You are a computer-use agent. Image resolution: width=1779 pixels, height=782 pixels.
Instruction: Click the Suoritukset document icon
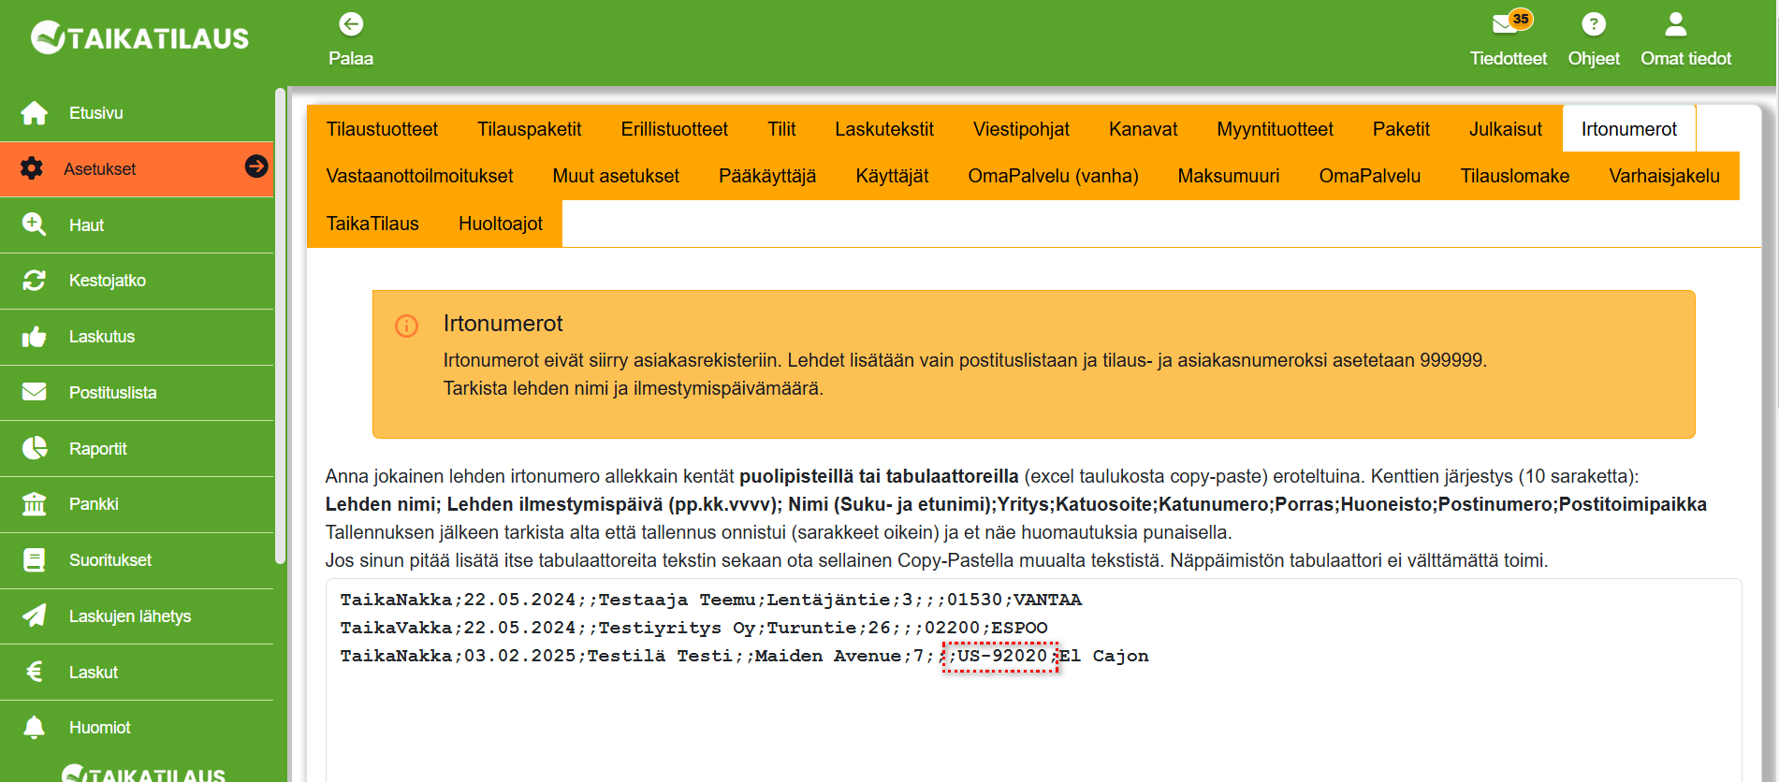coord(35,560)
